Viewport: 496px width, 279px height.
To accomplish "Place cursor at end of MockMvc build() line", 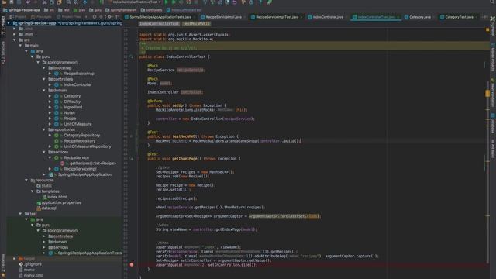I will 301,141.
